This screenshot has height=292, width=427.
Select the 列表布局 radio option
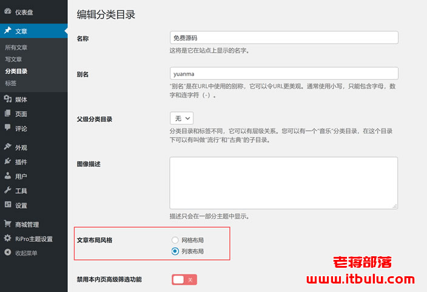(x=175, y=251)
